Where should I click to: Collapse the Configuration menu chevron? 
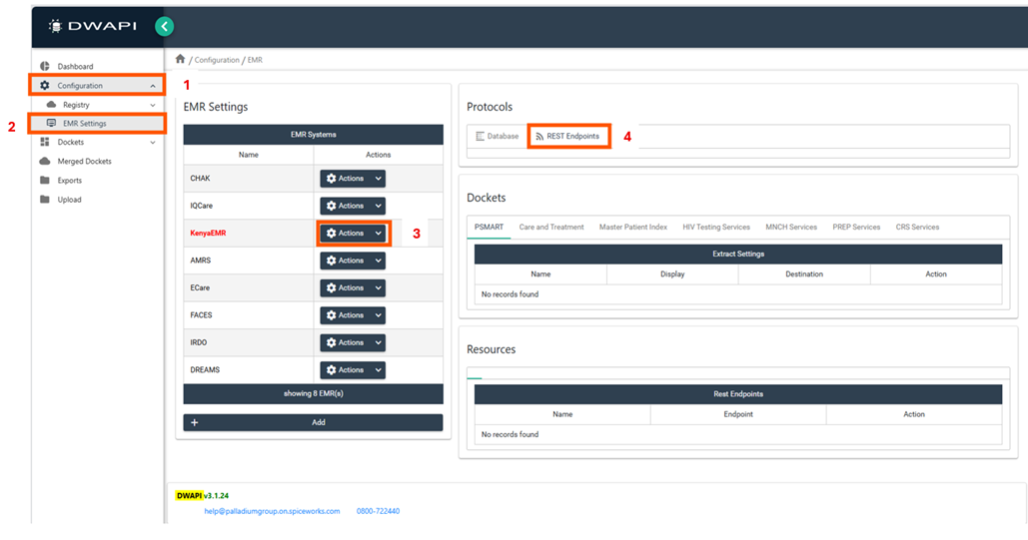[x=153, y=86]
